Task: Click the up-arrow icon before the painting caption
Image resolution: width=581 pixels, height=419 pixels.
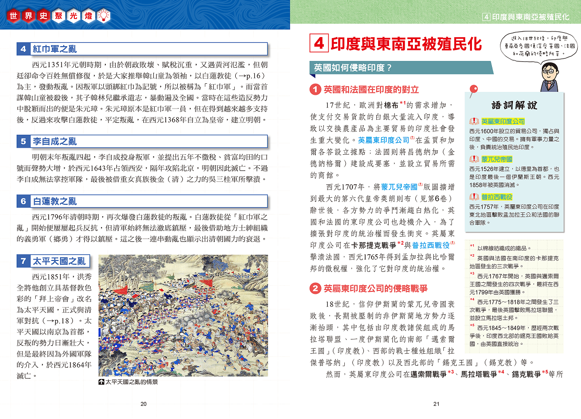Action: click(101, 381)
